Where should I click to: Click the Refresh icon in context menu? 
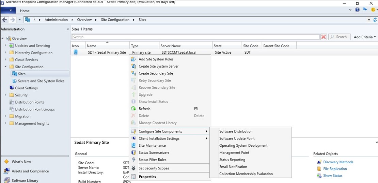click(133, 109)
